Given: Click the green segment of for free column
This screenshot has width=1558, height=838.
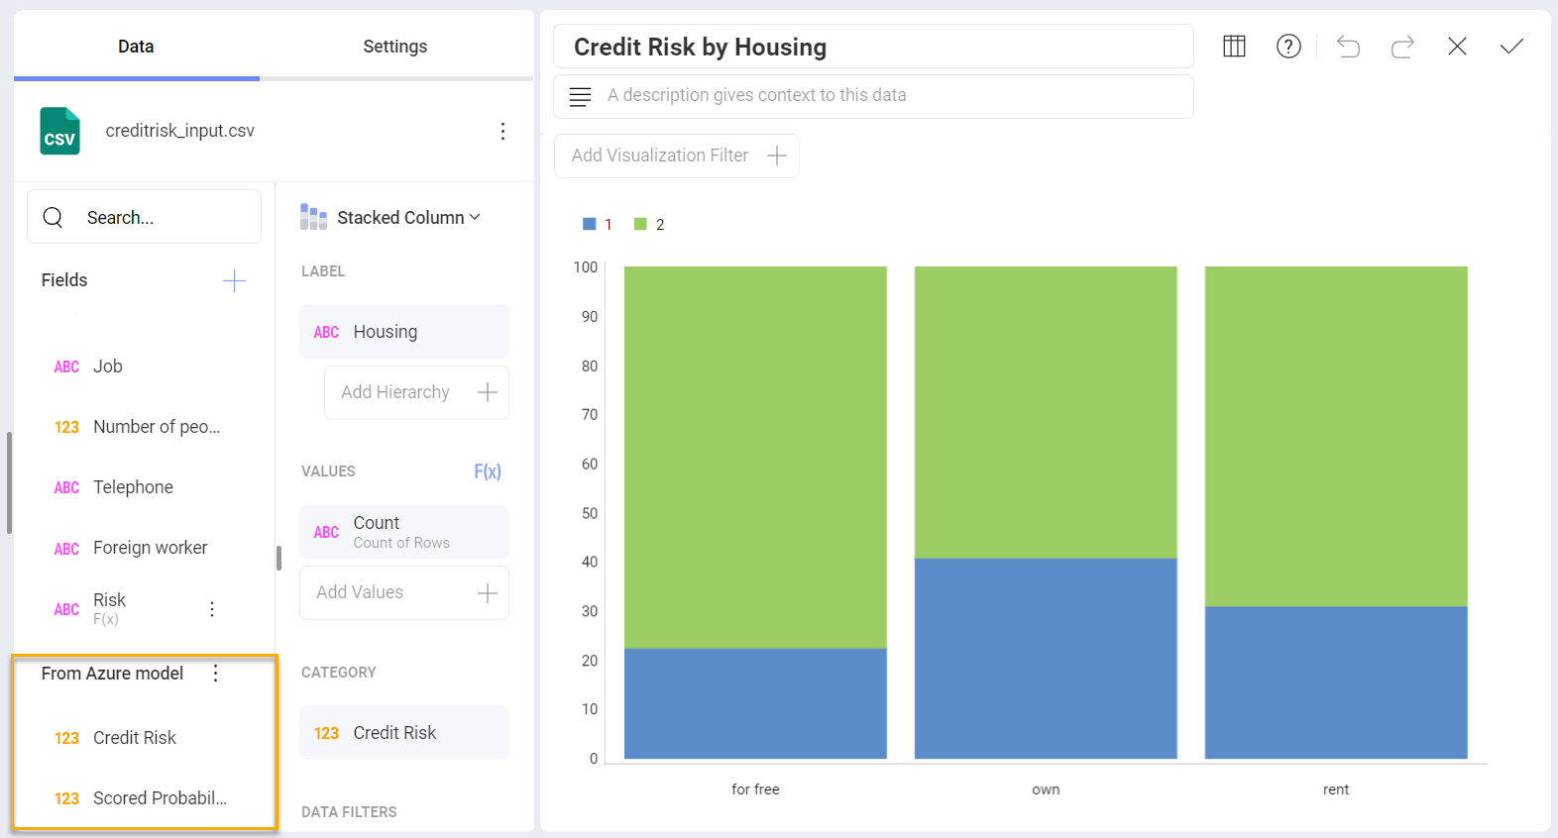Looking at the screenshot, I should (755, 458).
